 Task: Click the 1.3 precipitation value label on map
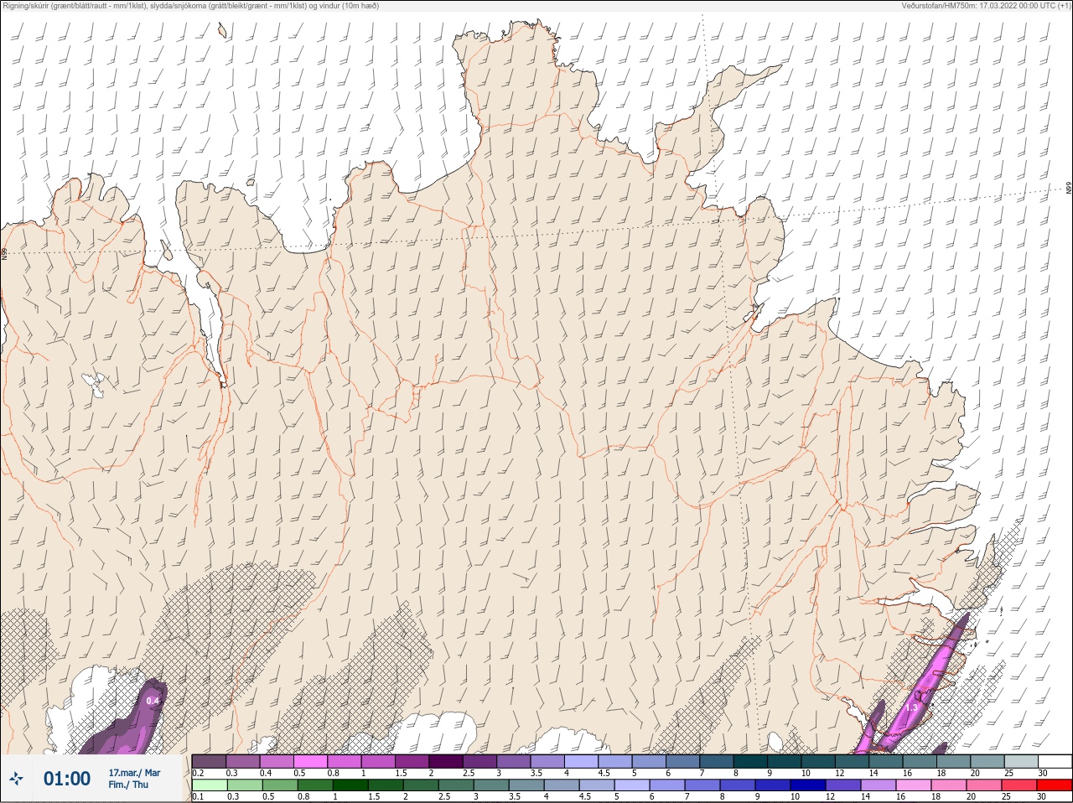point(912,708)
